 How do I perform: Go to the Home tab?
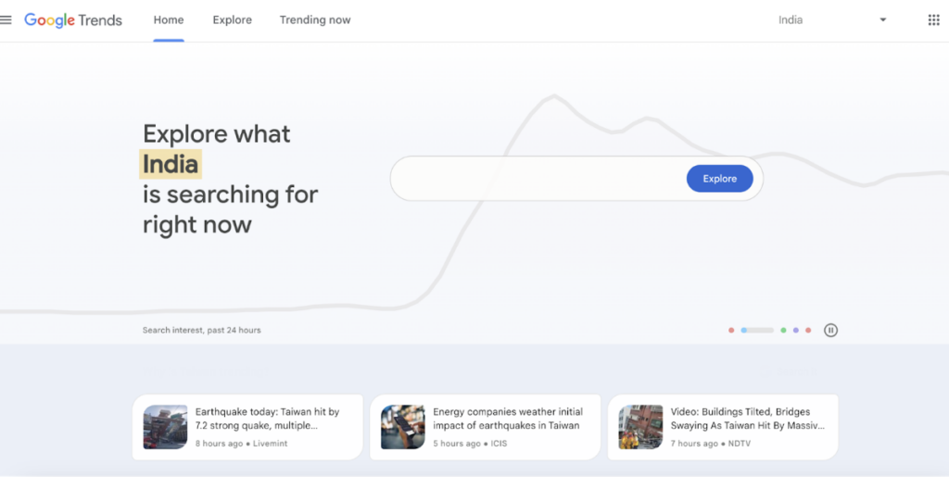(x=169, y=20)
